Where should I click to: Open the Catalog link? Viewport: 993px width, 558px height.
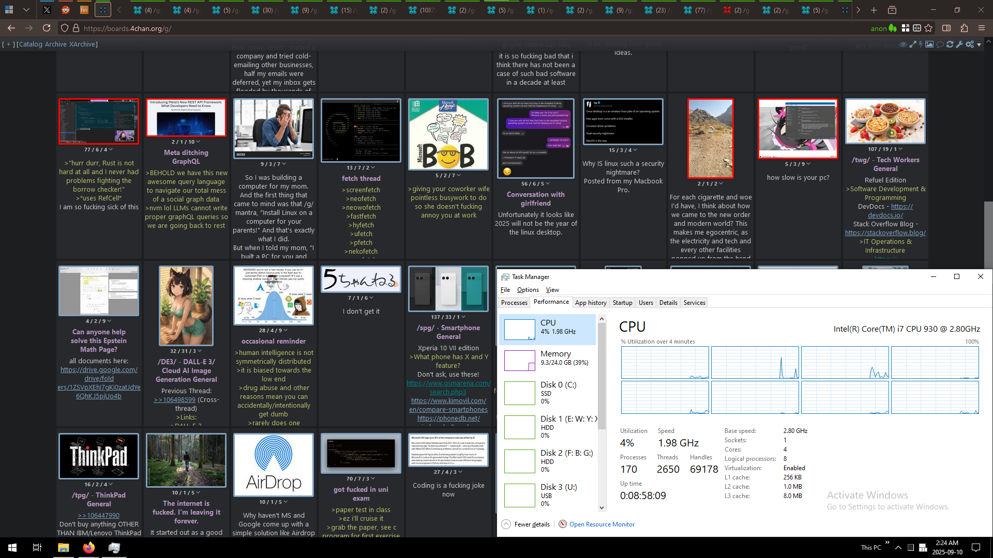point(31,44)
